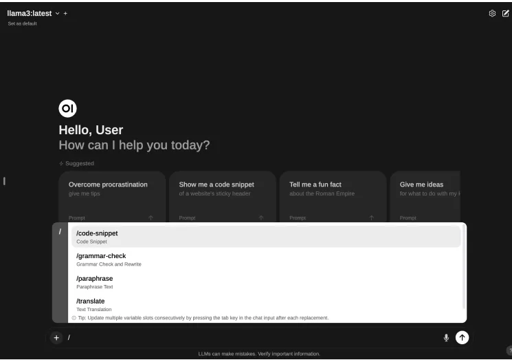Open the settings controls icon at top right
The height and width of the screenshot is (360, 512).
[x=492, y=13]
